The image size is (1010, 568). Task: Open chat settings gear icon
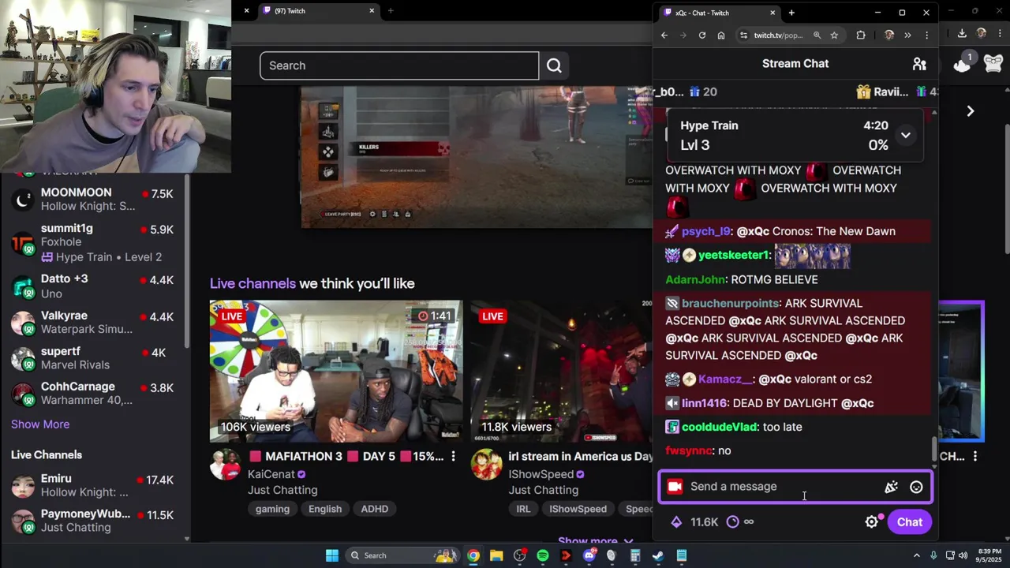tap(872, 522)
